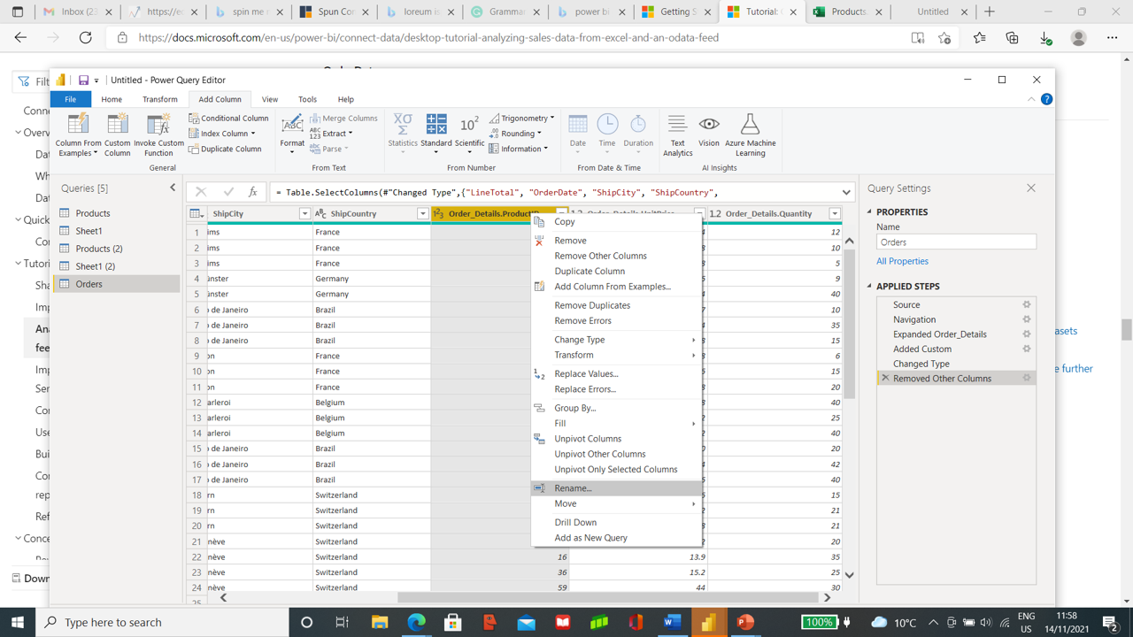Screen dimensions: 1133x637
Task: Switch to the Transform tab
Action: pyautogui.click(x=160, y=99)
